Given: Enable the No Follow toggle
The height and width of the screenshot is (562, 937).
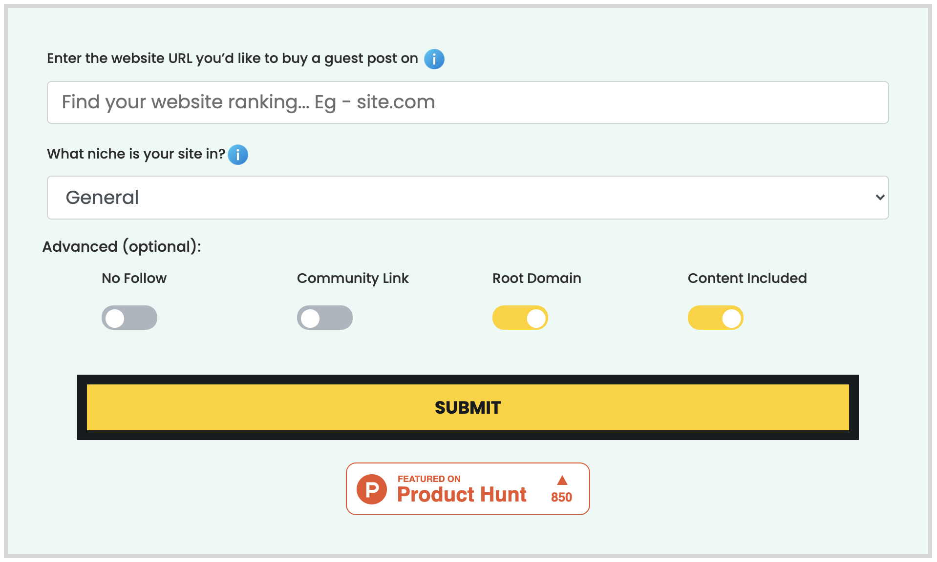Looking at the screenshot, I should [x=129, y=318].
